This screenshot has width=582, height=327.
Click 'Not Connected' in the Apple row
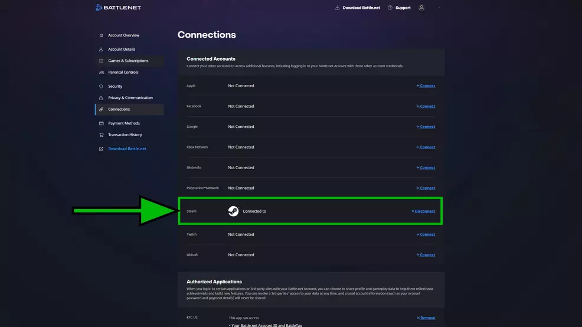pyautogui.click(x=241, y=86)
